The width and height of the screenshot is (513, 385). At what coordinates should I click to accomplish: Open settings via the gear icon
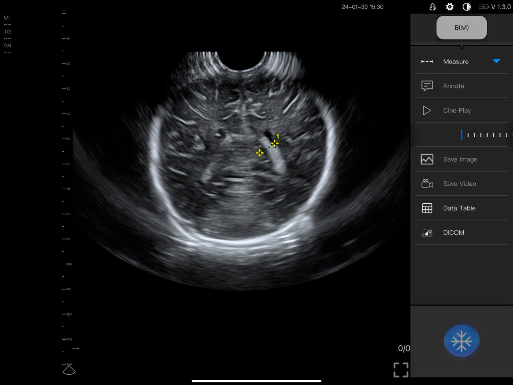click(x=450, y=7)
